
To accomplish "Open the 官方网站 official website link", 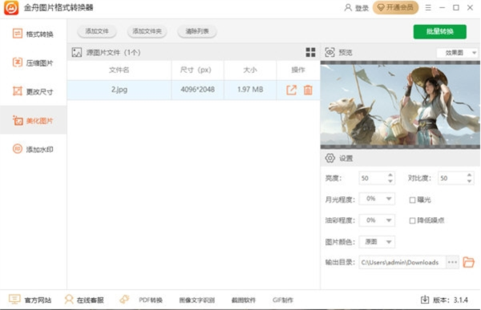I will click(38, 300).
